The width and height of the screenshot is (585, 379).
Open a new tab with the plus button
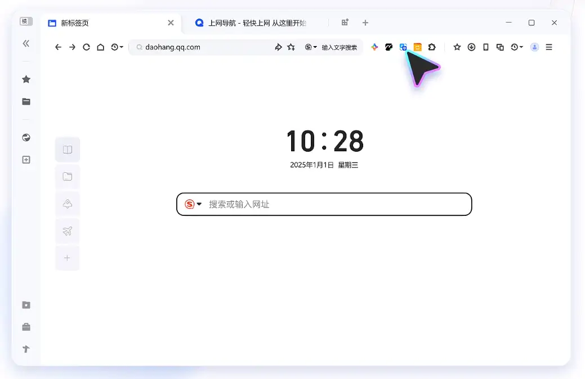point(365,22)
